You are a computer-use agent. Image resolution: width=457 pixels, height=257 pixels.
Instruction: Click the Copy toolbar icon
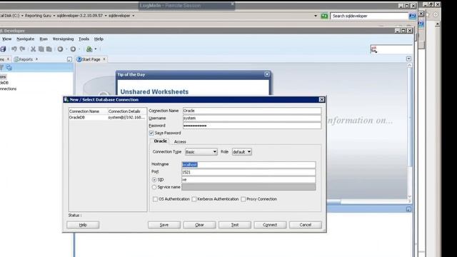click(41, 49)
